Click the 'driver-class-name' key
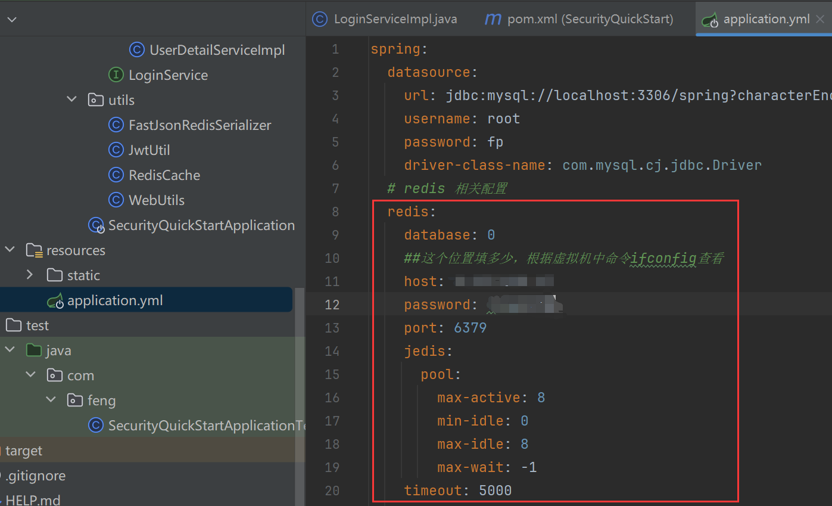 tap(475, 165)
